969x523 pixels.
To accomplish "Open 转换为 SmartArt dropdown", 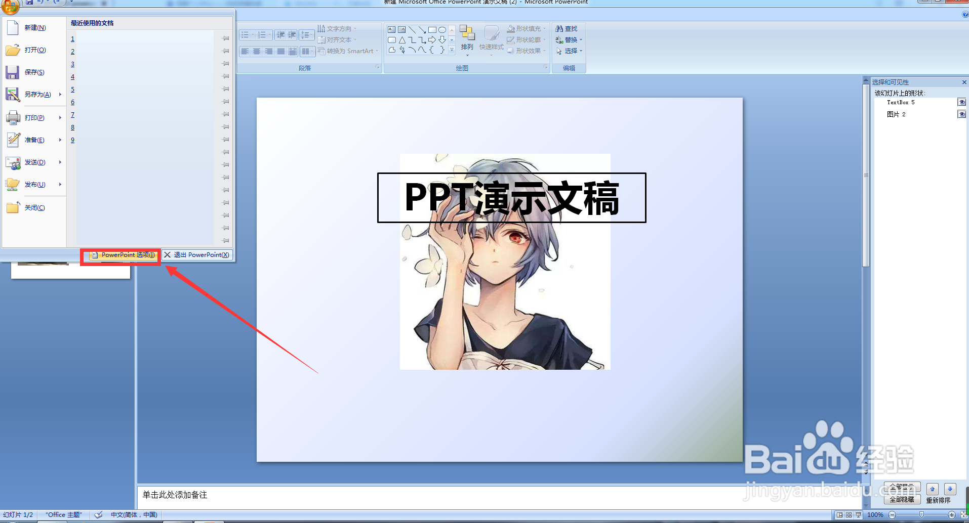I will pyautogui.click(x=348, y=51).
